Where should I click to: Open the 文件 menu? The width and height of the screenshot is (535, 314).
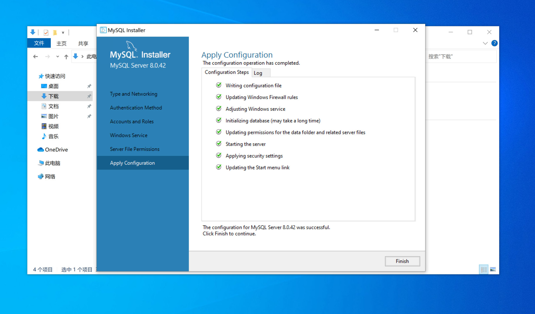point(39,43)
